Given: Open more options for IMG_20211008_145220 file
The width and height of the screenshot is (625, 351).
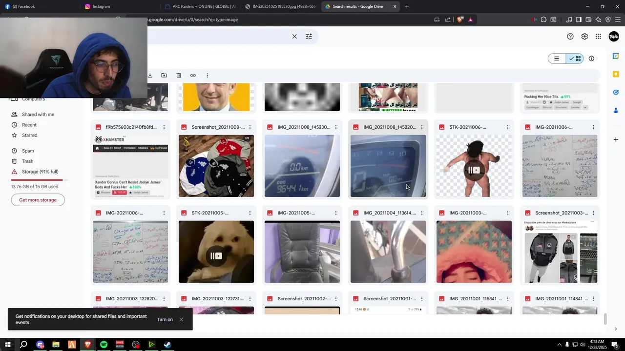Looking at the screenshot, I should (x=422, y=127).
